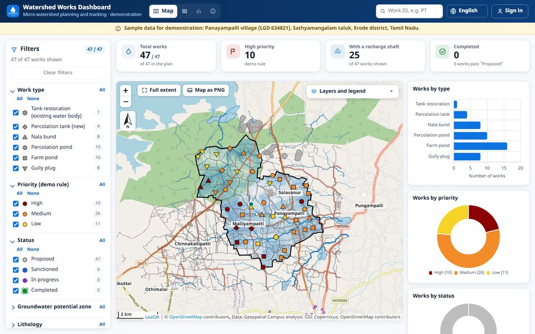Open the charts view tab icon

coord(198,11)
